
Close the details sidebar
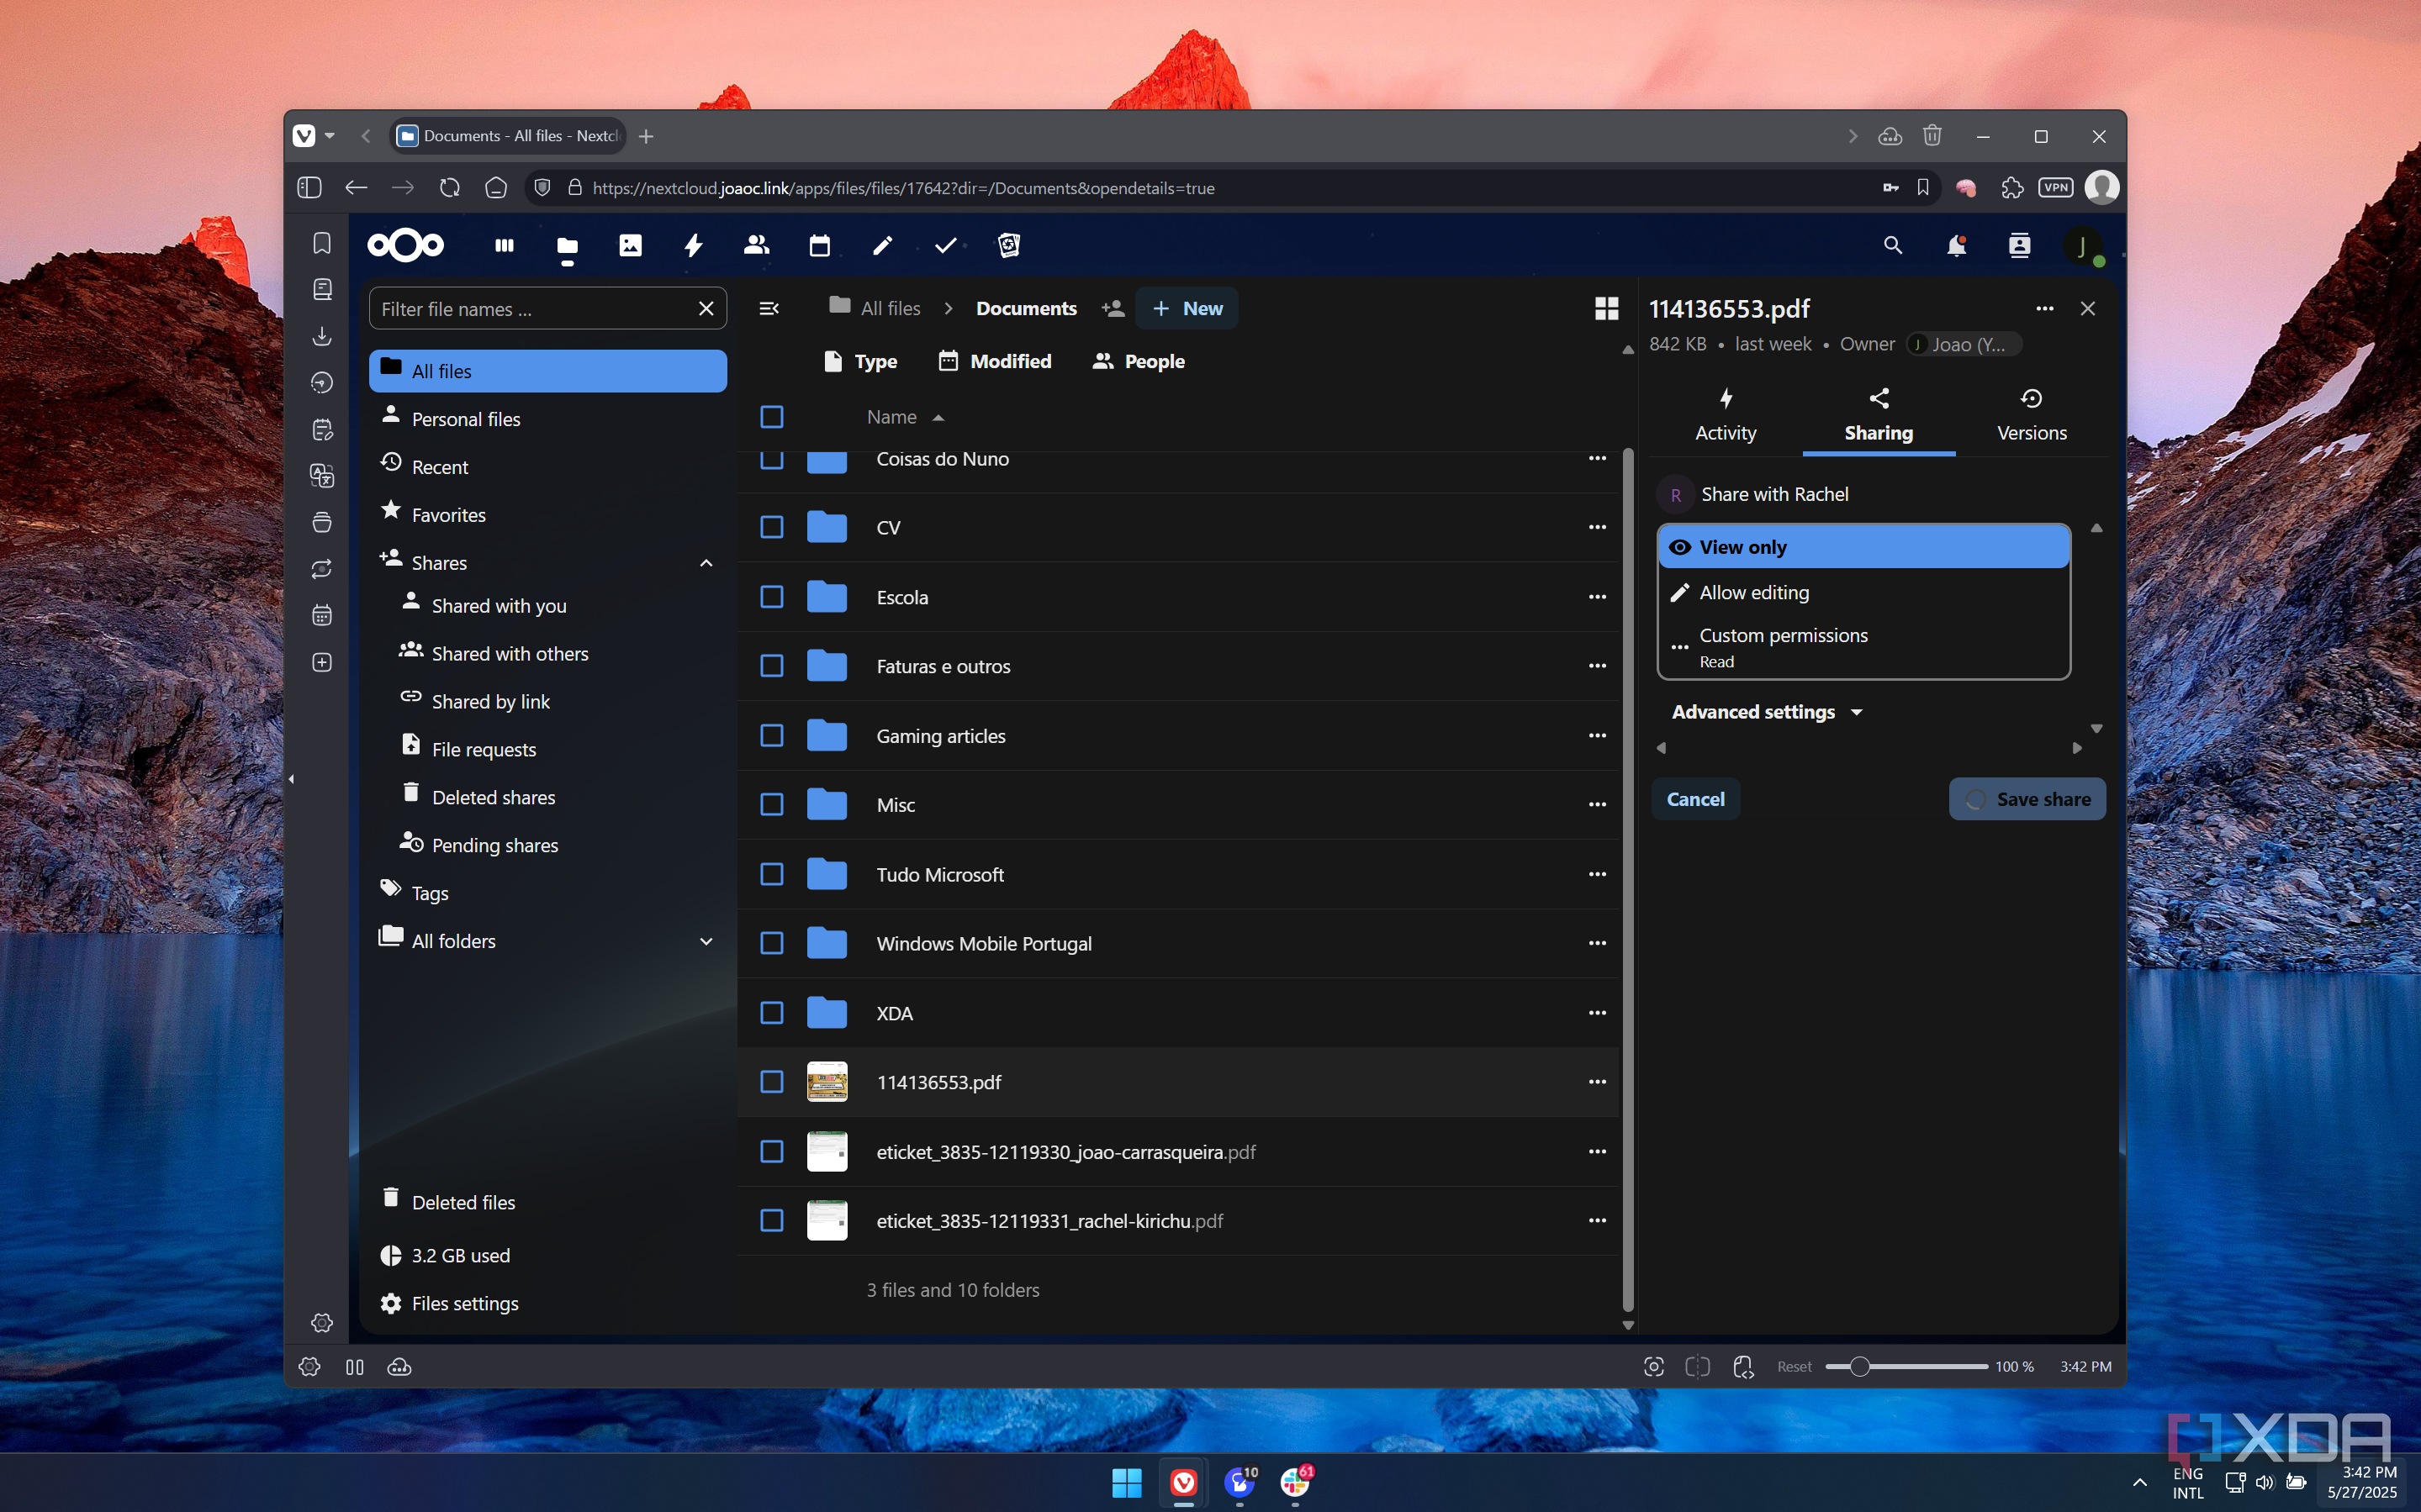(2088, 308)
